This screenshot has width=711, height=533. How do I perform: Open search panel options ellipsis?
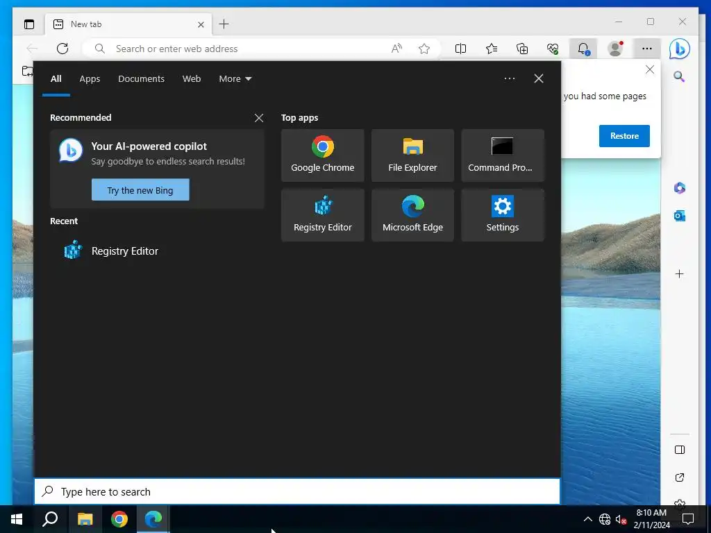(510, 78)
